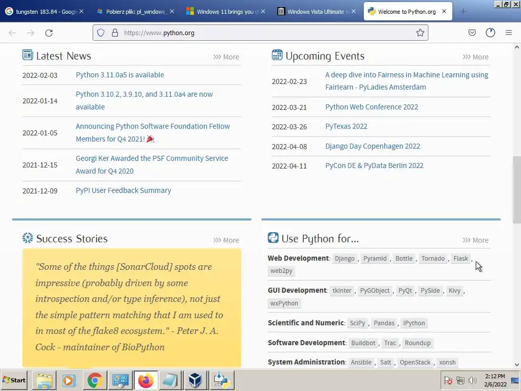Open Georgi Ker Community Service Award news
The width and height of the screenshot is (521, 391).
152,164
